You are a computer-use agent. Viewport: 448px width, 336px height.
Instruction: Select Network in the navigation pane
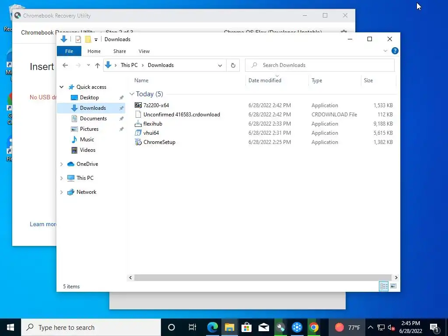tap(86, 192)
